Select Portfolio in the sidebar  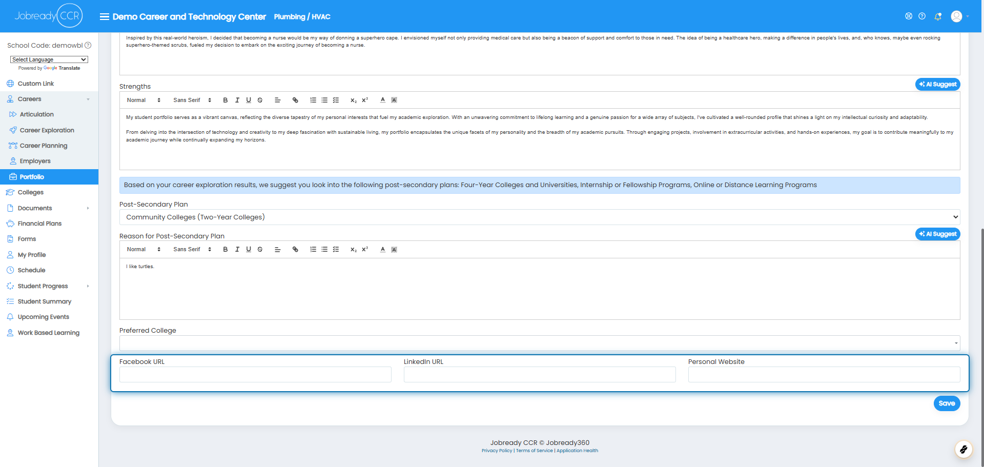click(x=49, y=177)
